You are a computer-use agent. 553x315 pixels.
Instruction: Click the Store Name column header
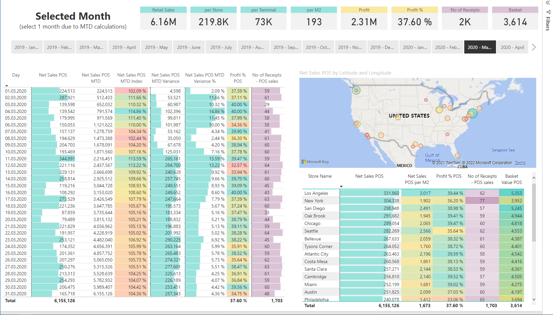(320, 176)
